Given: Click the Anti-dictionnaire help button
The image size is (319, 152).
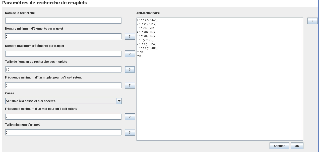Looking at the screenshot, I should [x=312, y=21].
